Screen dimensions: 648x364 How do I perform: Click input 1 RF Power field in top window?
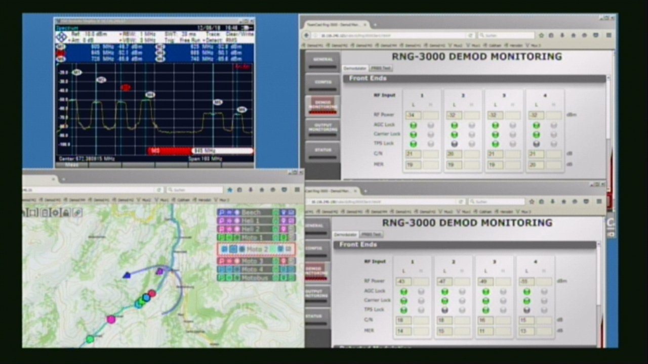pos(413,115)
